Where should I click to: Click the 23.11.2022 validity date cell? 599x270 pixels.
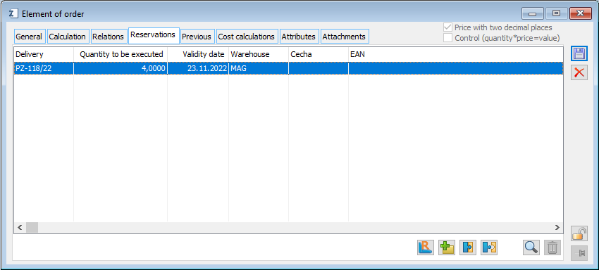click(198, 68)
